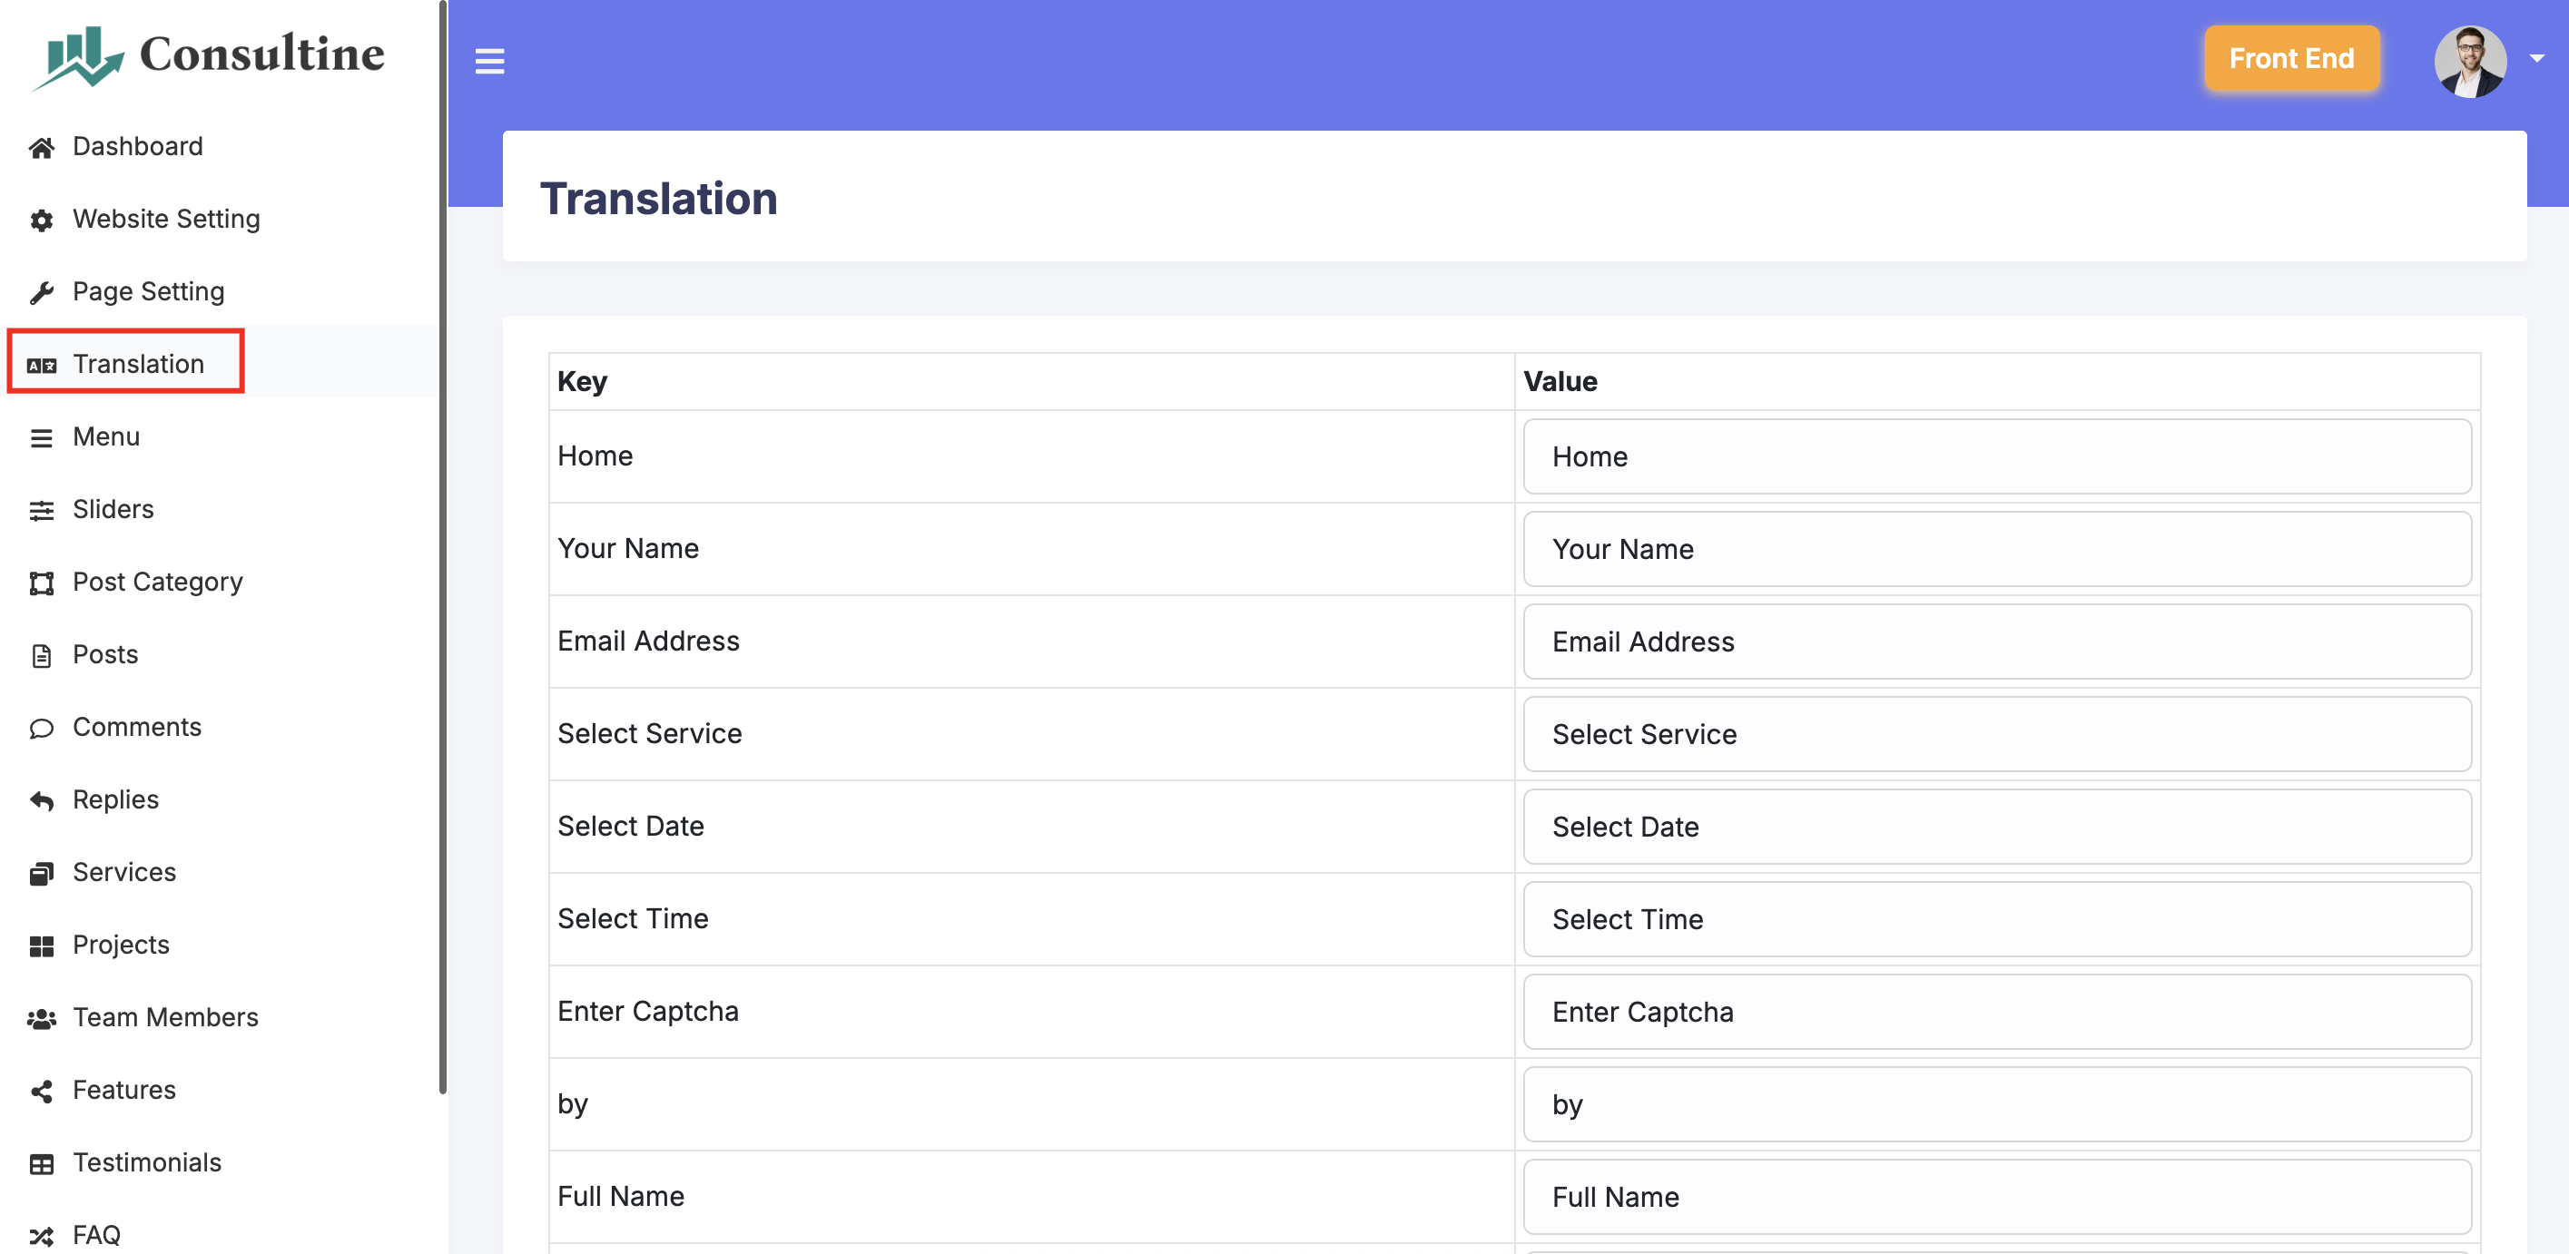Click the Dashboard home icon
This screenshot has height=1254, width=2569.
(x=41, y=148)
